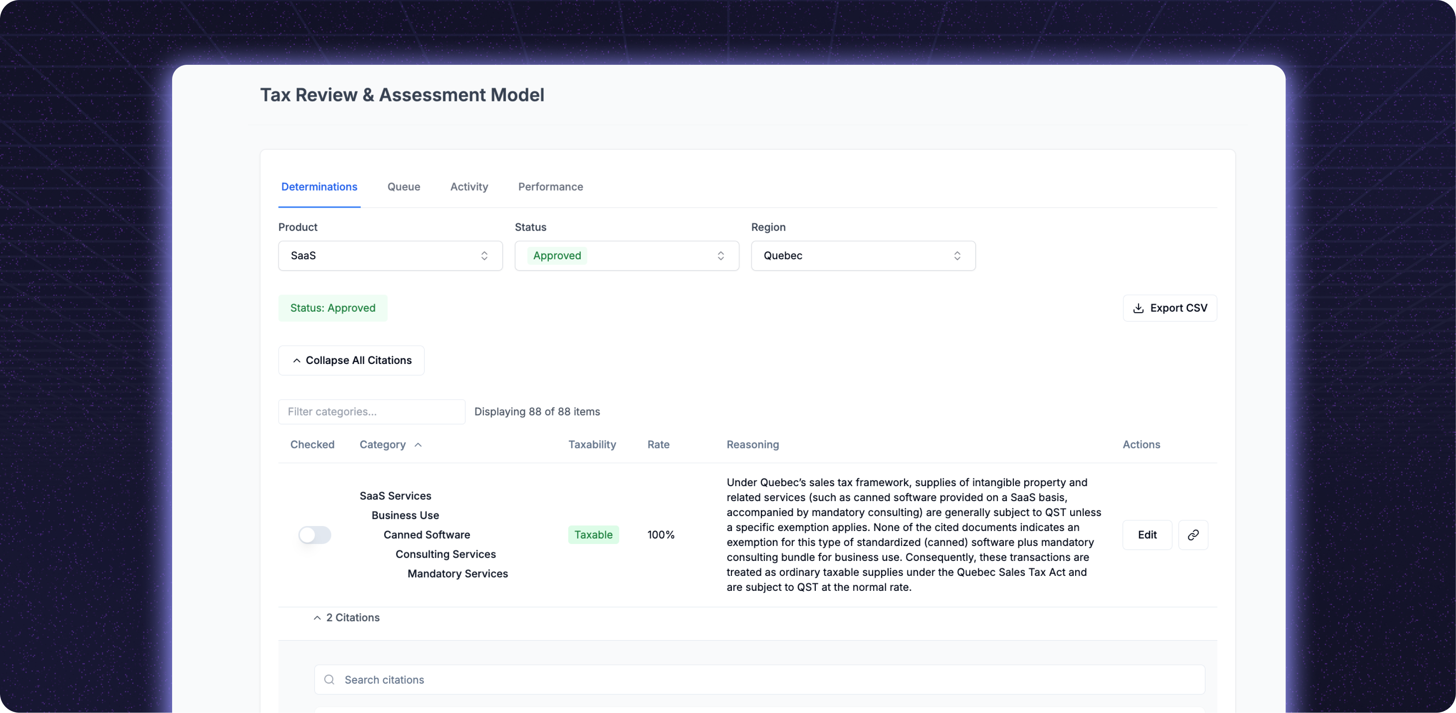Click the chevron in Collapse All Citations
Image resolution: width=1456 pixels, height=713 pixels.
point(297,361)
